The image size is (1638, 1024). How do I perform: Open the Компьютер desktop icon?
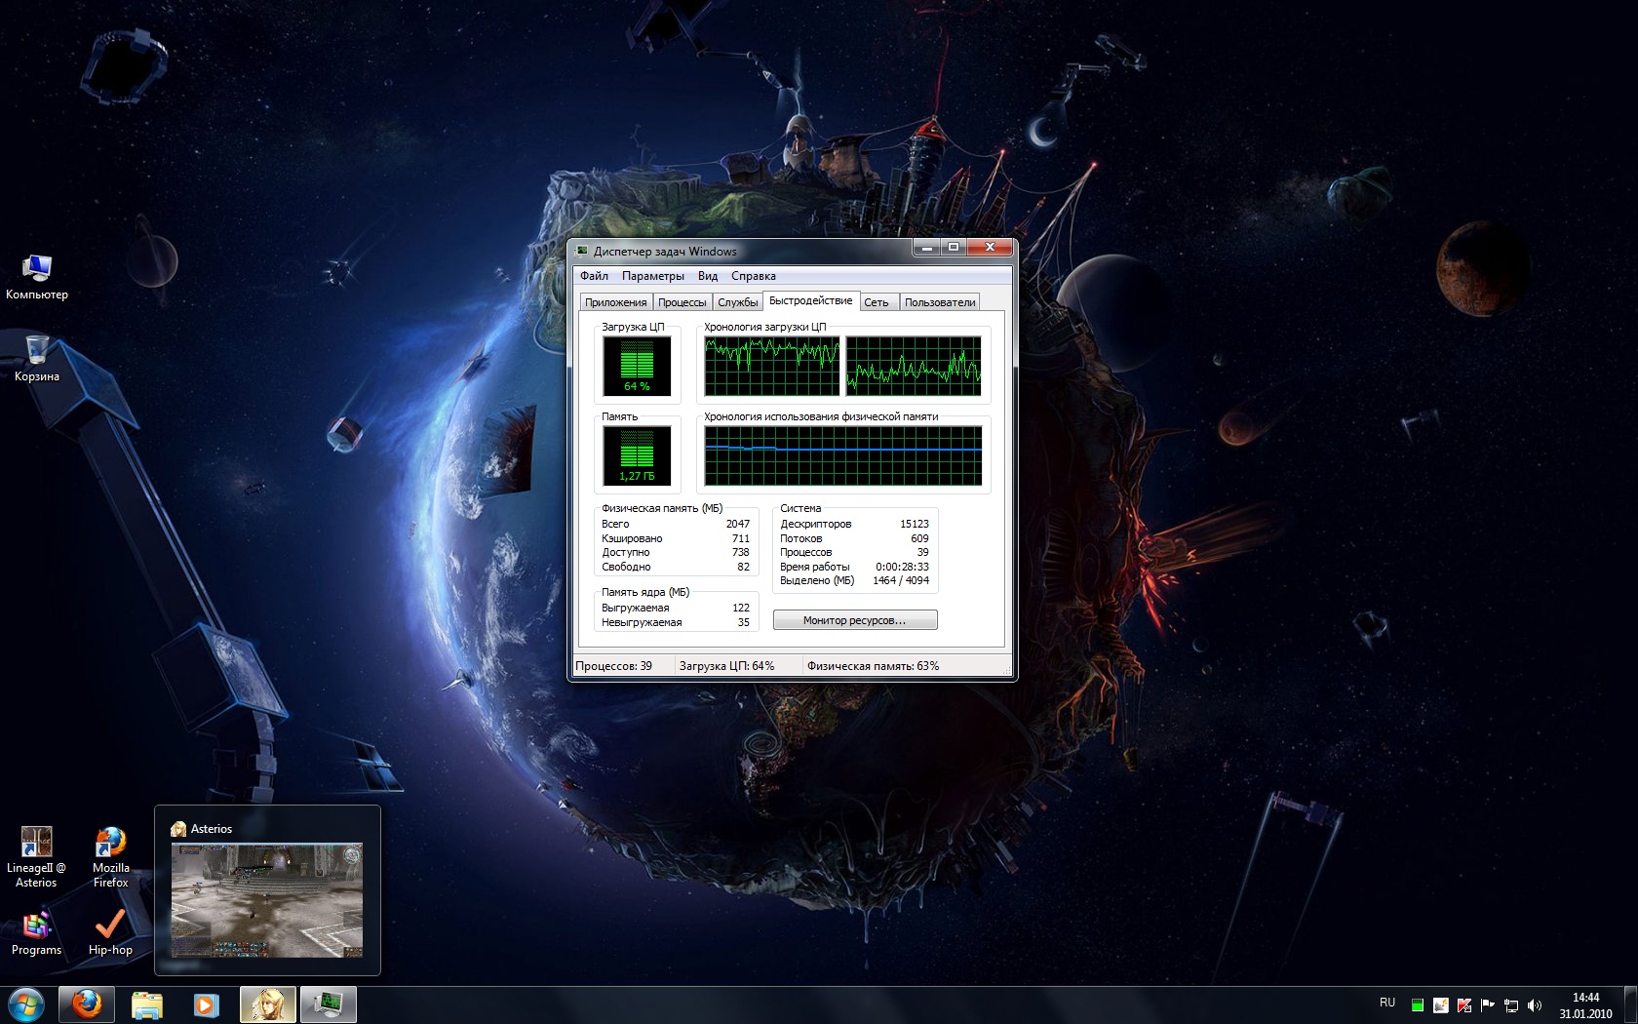(x=37, y=277)
